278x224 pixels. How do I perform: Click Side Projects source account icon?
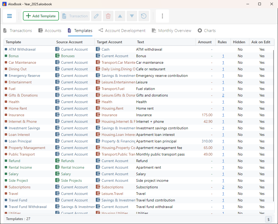coord(57,180)
